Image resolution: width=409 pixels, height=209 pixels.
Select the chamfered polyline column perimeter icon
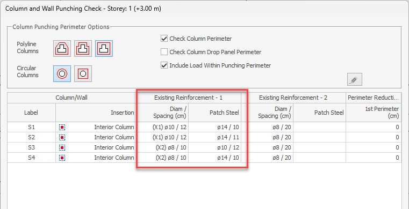(62, 48)
